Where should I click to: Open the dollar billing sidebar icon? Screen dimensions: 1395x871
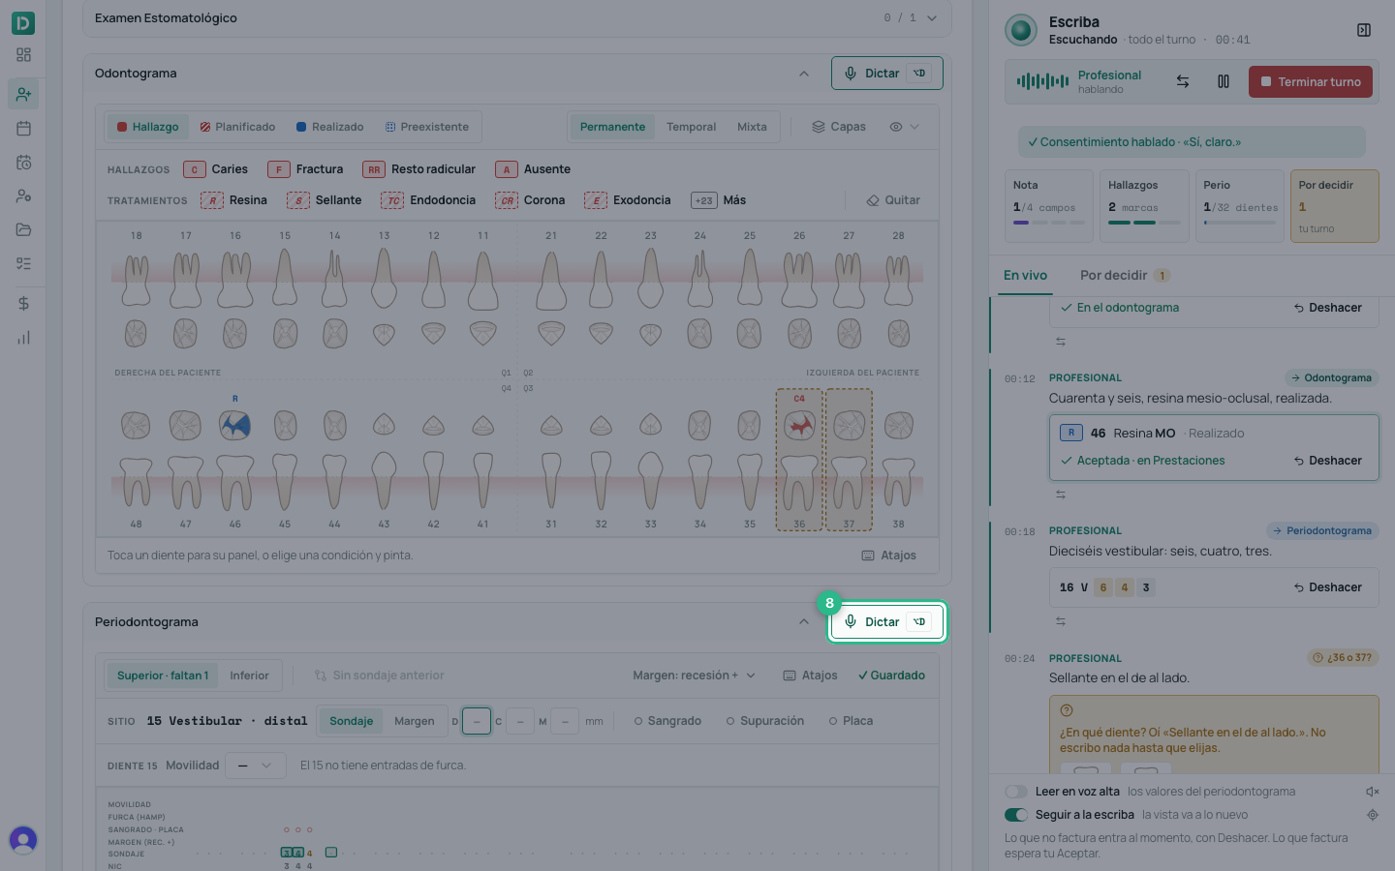(23, 303)
